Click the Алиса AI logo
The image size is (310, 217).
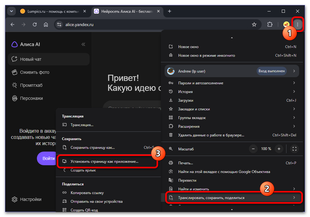pos(26,44)
